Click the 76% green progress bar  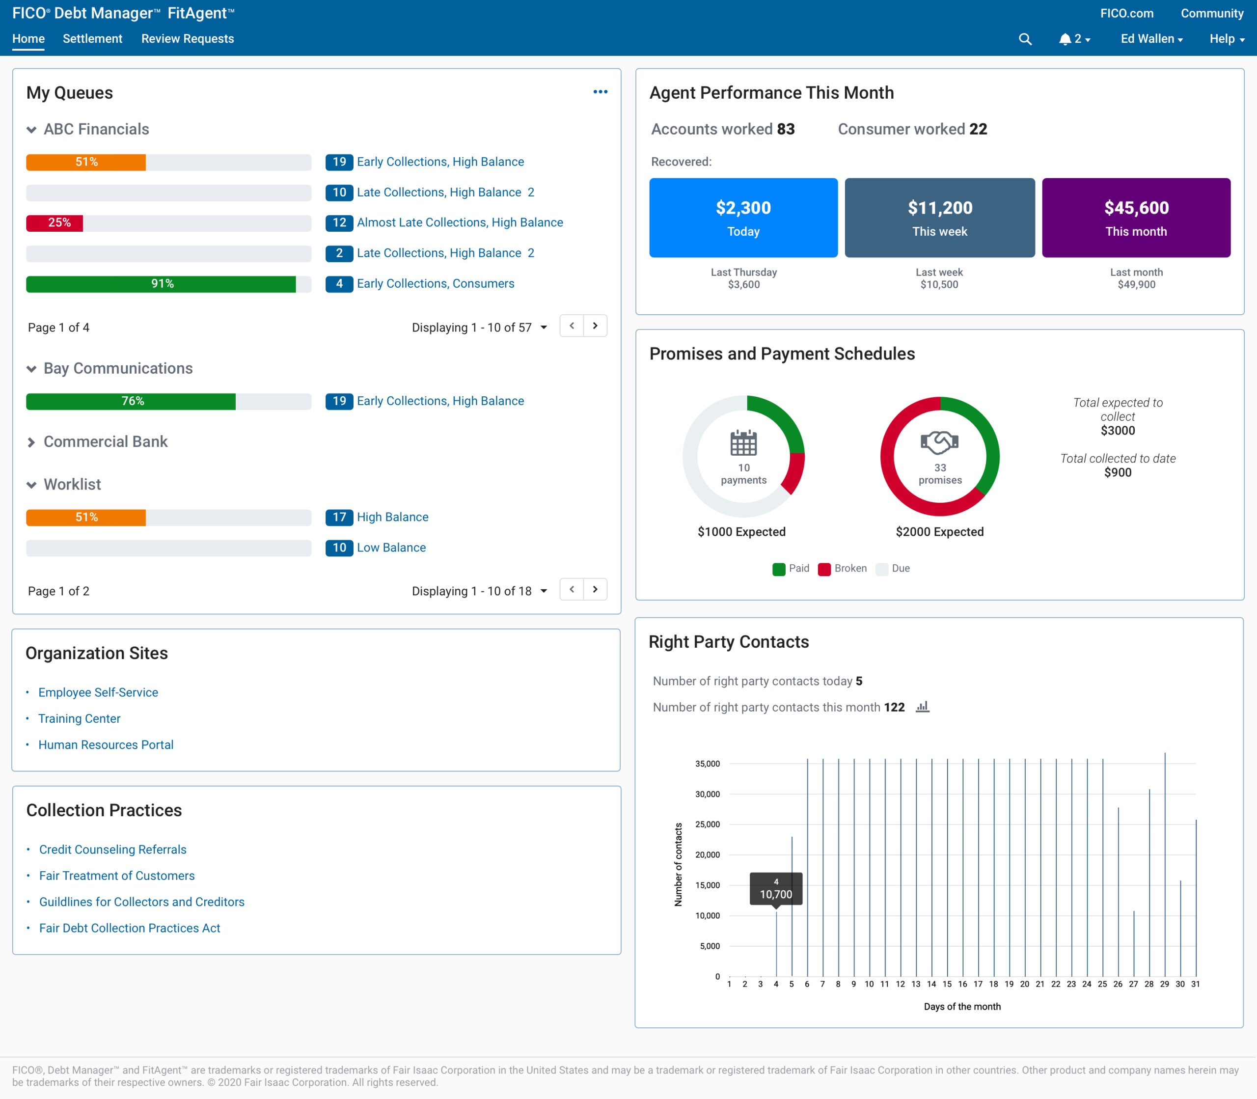click(131, 402)
